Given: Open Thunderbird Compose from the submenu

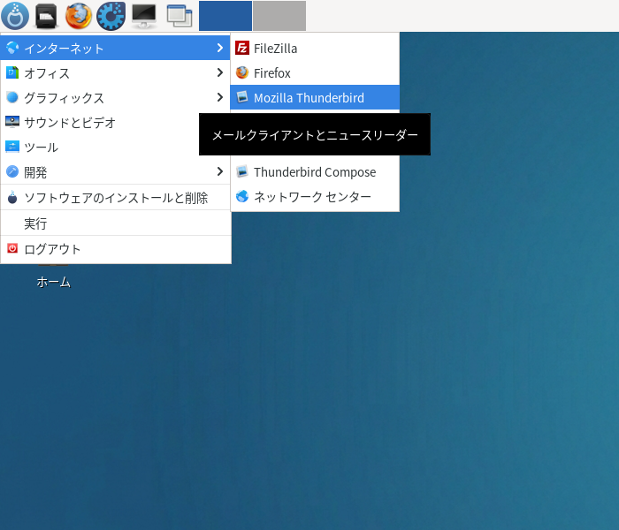Looking at the screenshot, I should coord(315,172).
